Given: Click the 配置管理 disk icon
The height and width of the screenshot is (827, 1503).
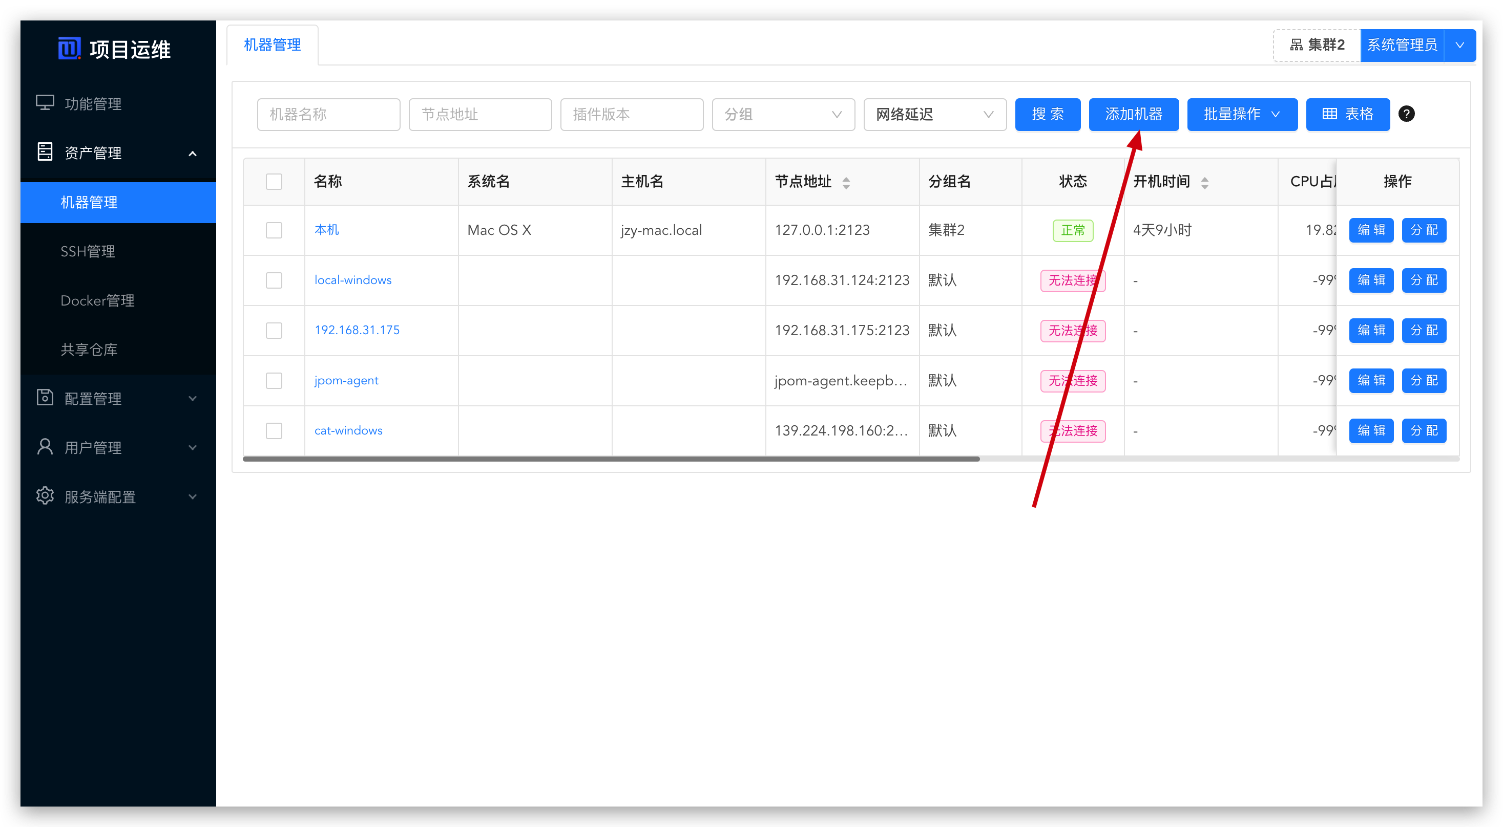Looking at the screenshot, I should [45, 398].
